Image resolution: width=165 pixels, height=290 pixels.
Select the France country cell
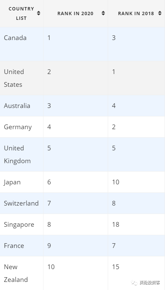[22, 246]
